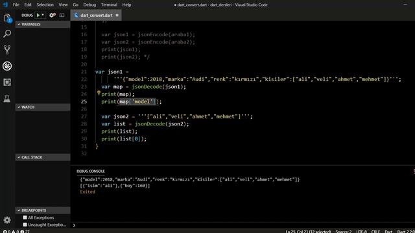The height and width of the screenshot is (233, 415).
Task: Open the Edit menu
Action: coord(28,5)
